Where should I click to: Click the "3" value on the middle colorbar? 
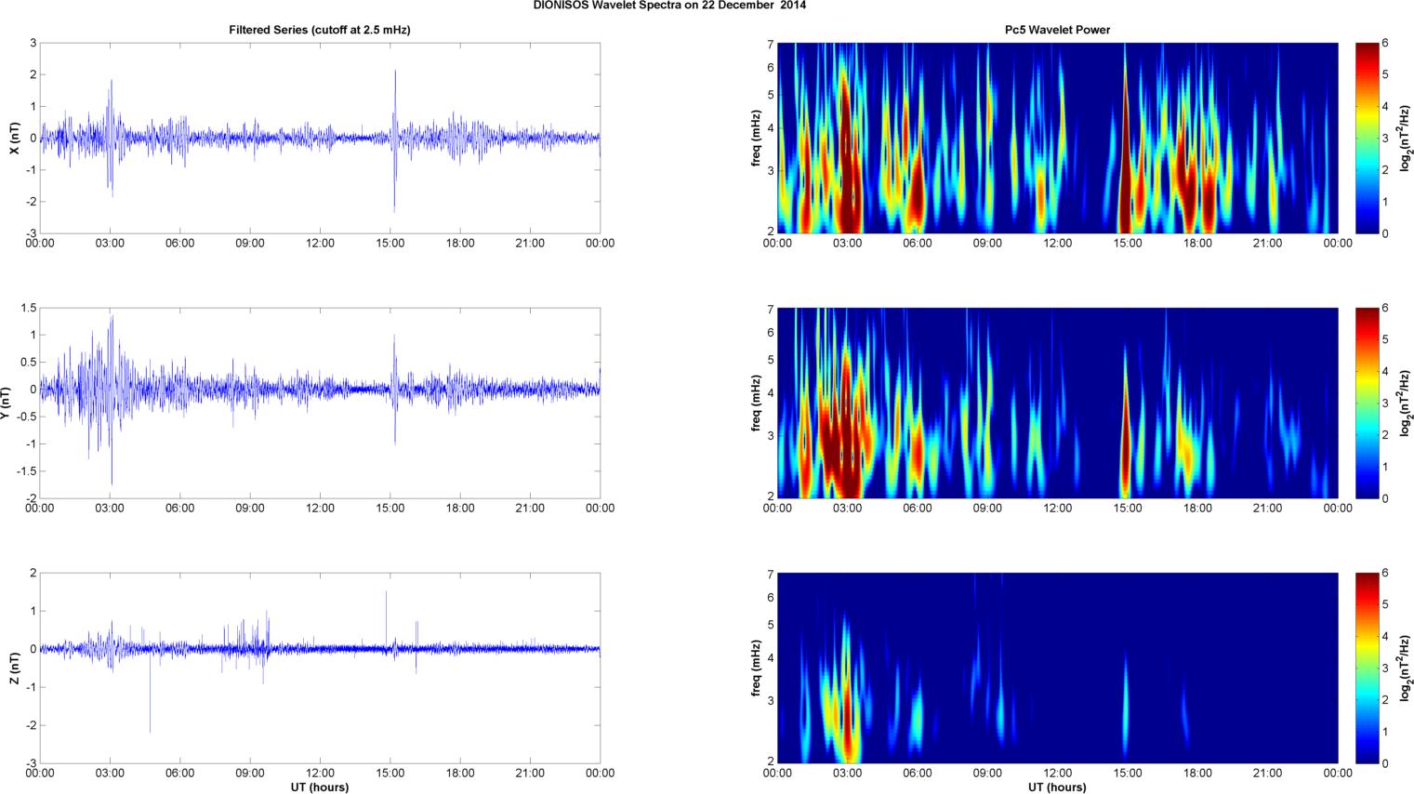[1385, 404]
